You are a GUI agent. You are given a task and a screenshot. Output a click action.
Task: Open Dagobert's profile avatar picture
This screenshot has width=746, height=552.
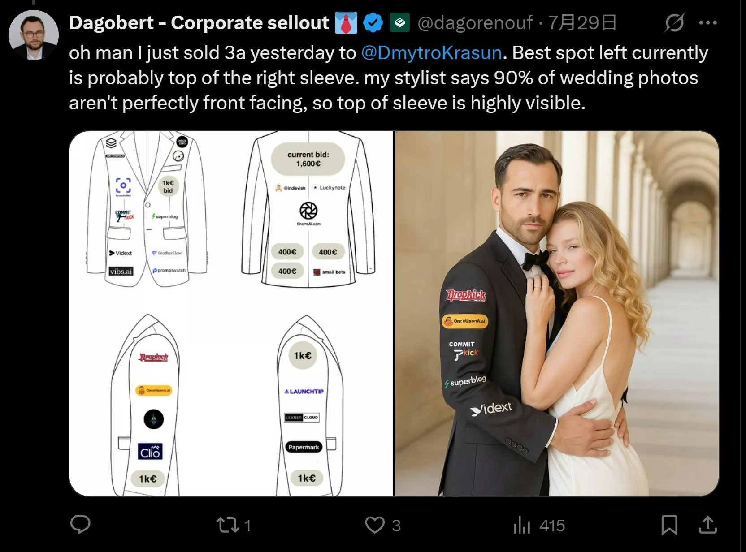point(34,35)
